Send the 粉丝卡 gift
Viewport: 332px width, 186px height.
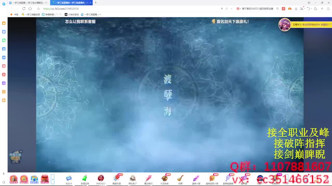[69, 180]
